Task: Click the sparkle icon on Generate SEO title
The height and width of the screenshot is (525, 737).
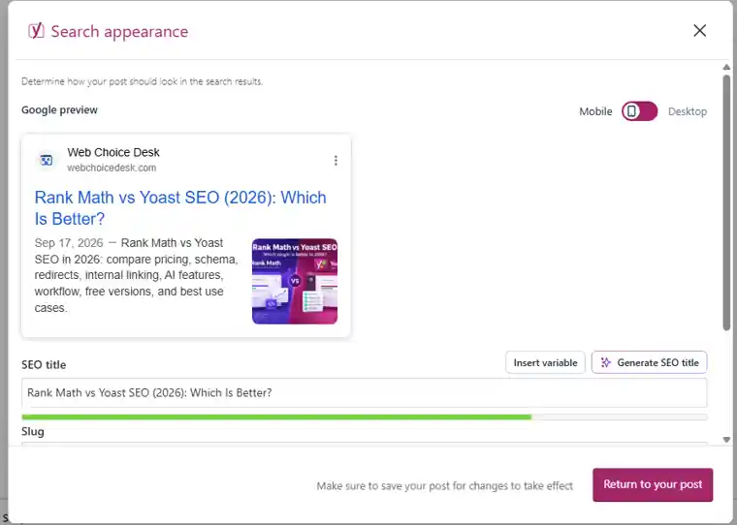Action: coord(606,362)
